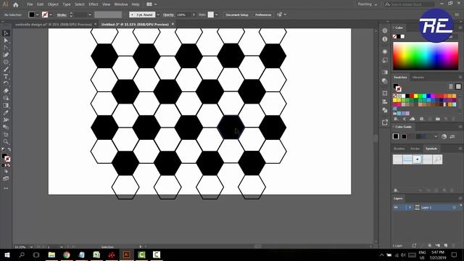
Task: Open the Window menu
Action: click(x=121, y=4)
